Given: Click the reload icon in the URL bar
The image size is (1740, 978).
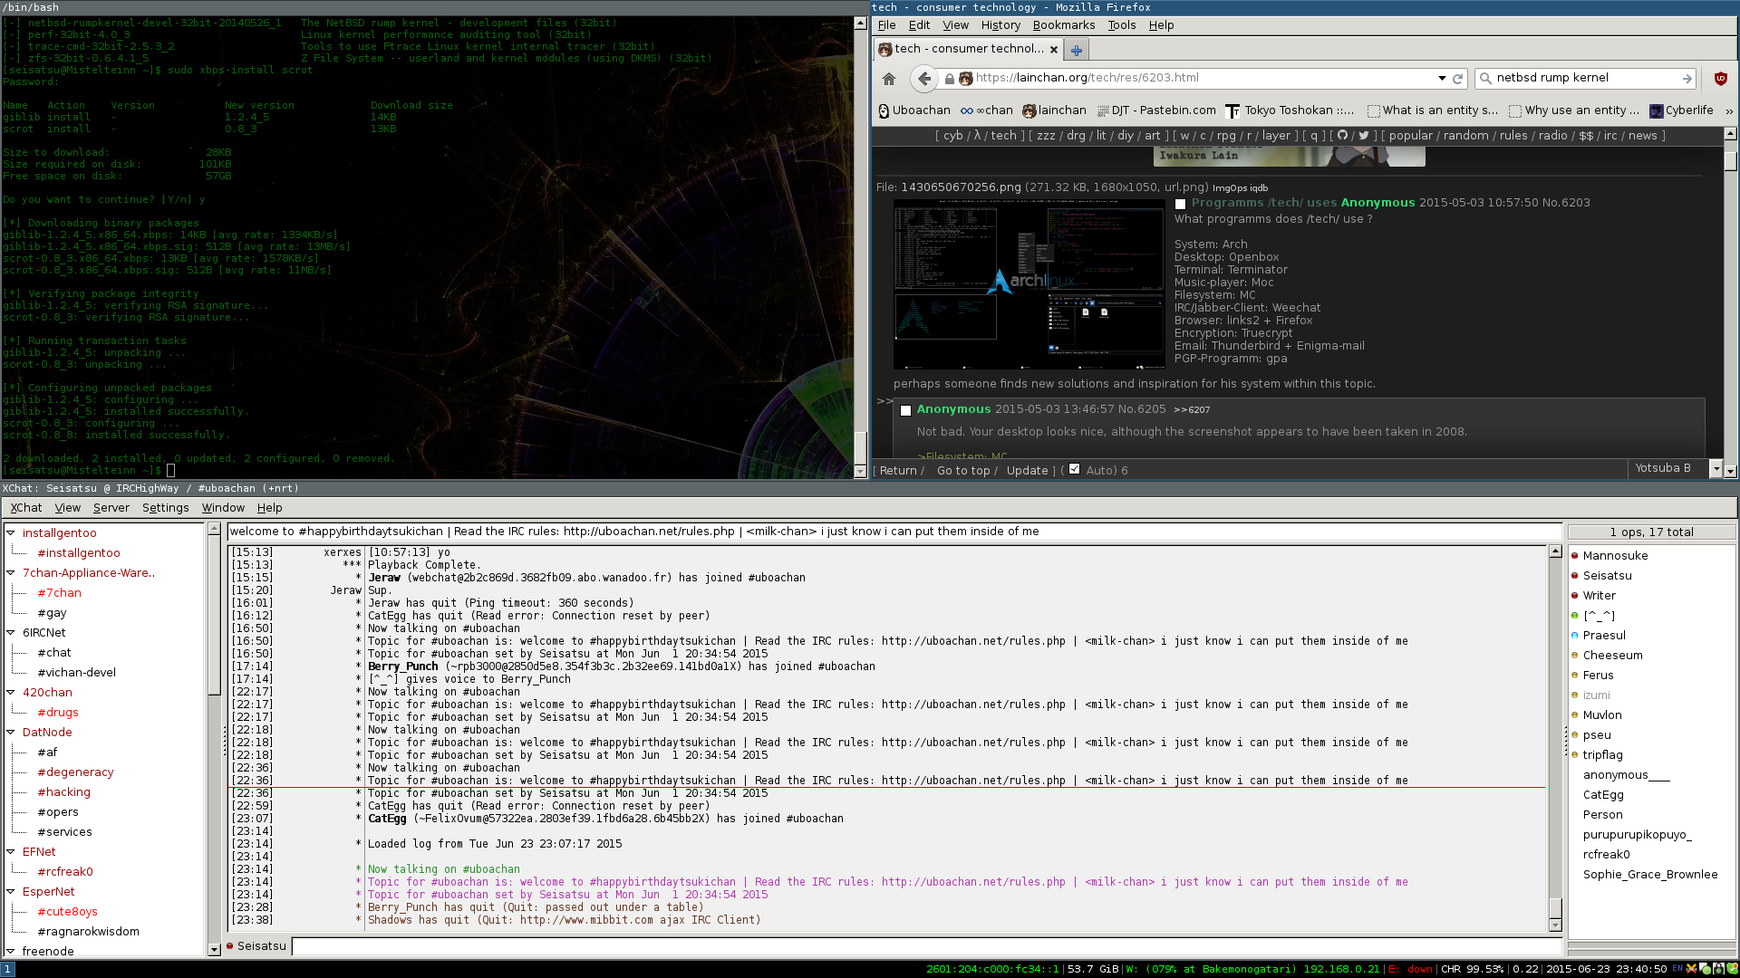Looking at the screenshot, I should pos(1457,79).
